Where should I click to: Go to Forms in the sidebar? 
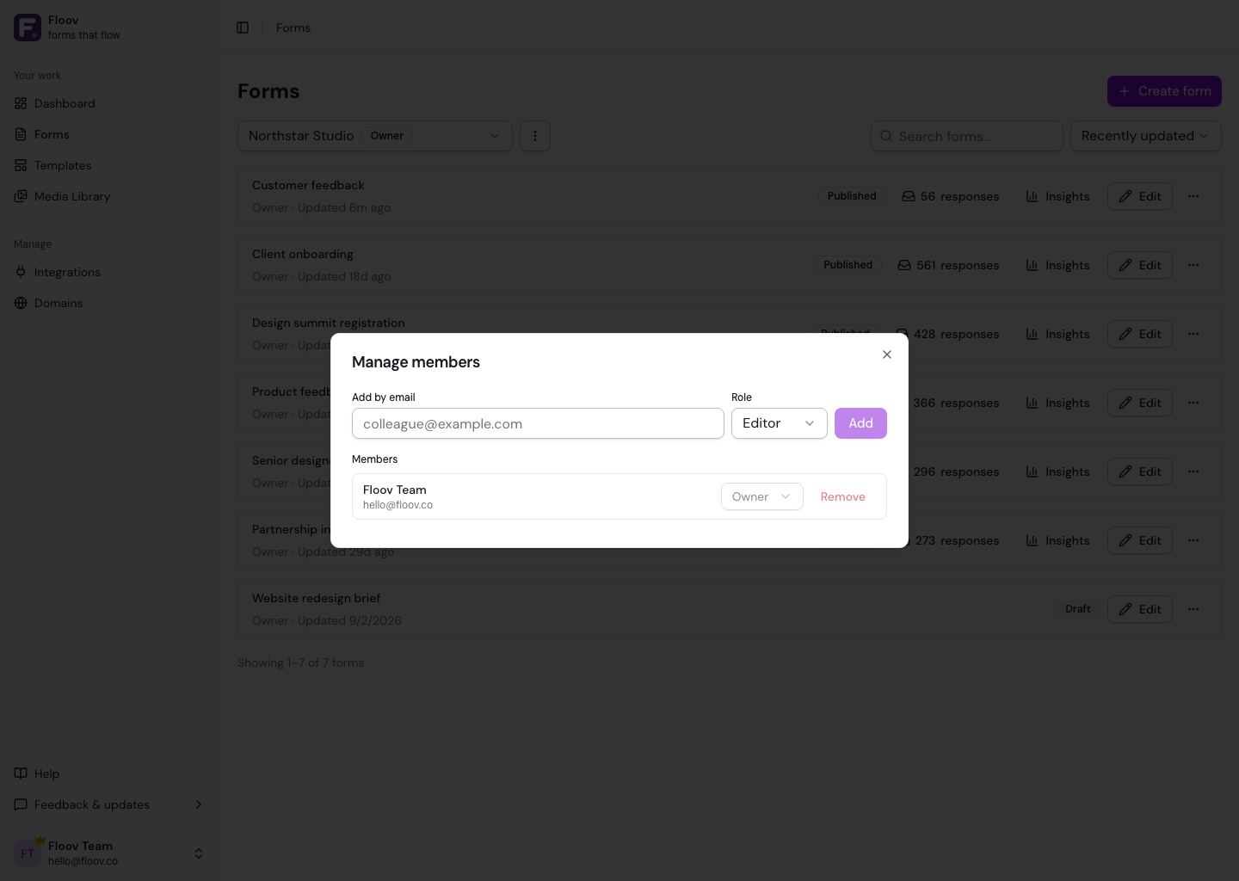tap(110, 134)
